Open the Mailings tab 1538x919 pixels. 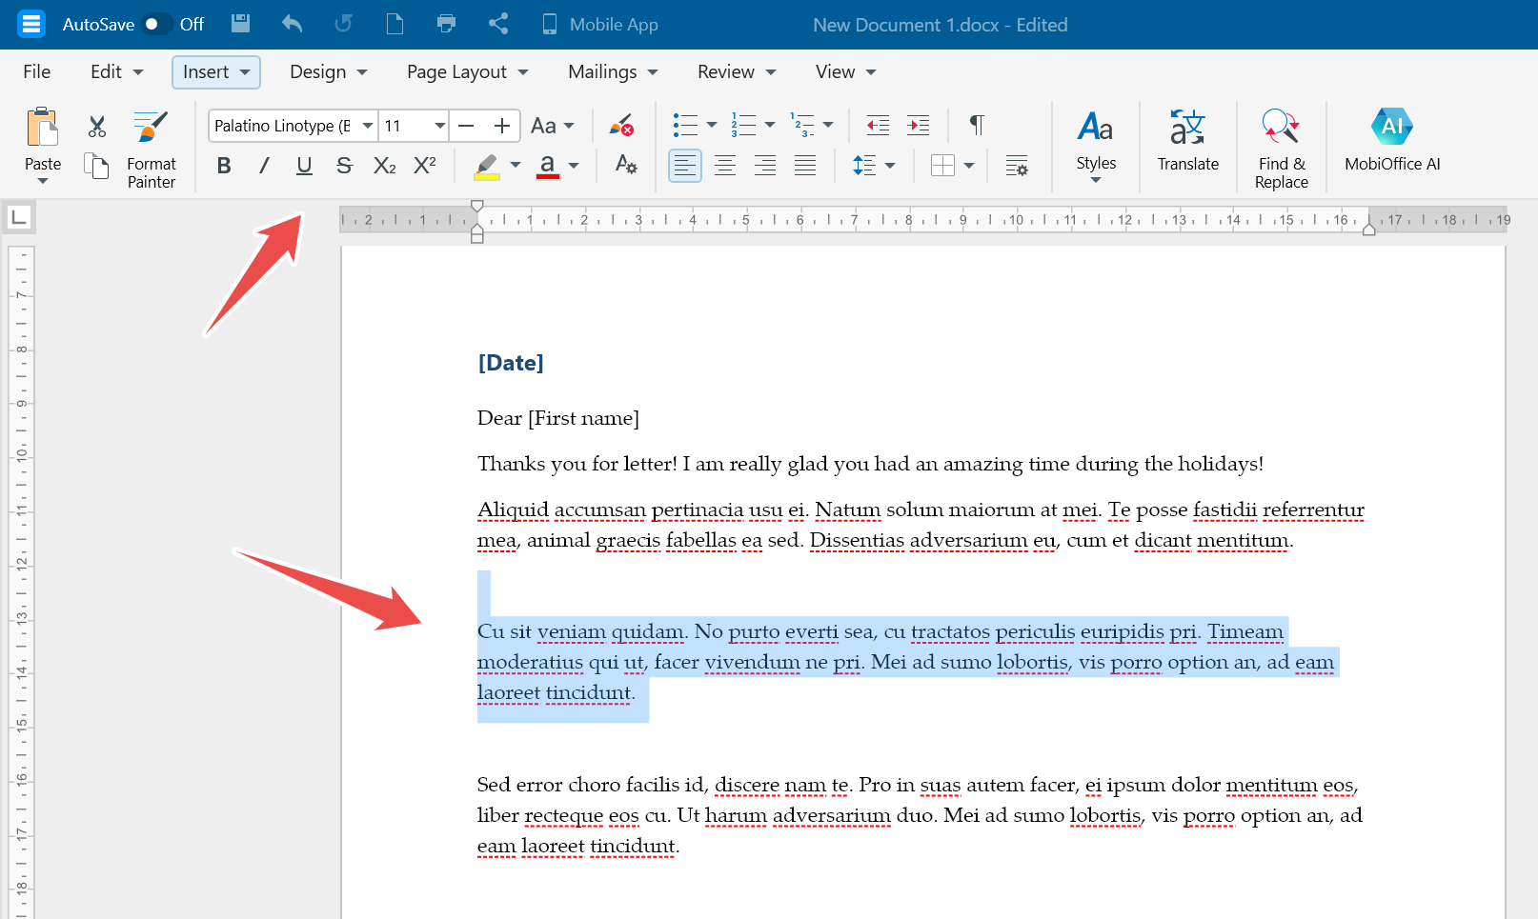click(x=613, y=71)
